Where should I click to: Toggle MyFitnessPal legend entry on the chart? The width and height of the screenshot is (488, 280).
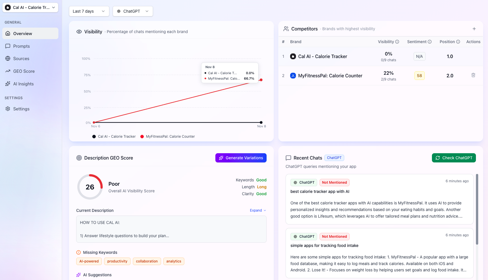coord(142,136)
